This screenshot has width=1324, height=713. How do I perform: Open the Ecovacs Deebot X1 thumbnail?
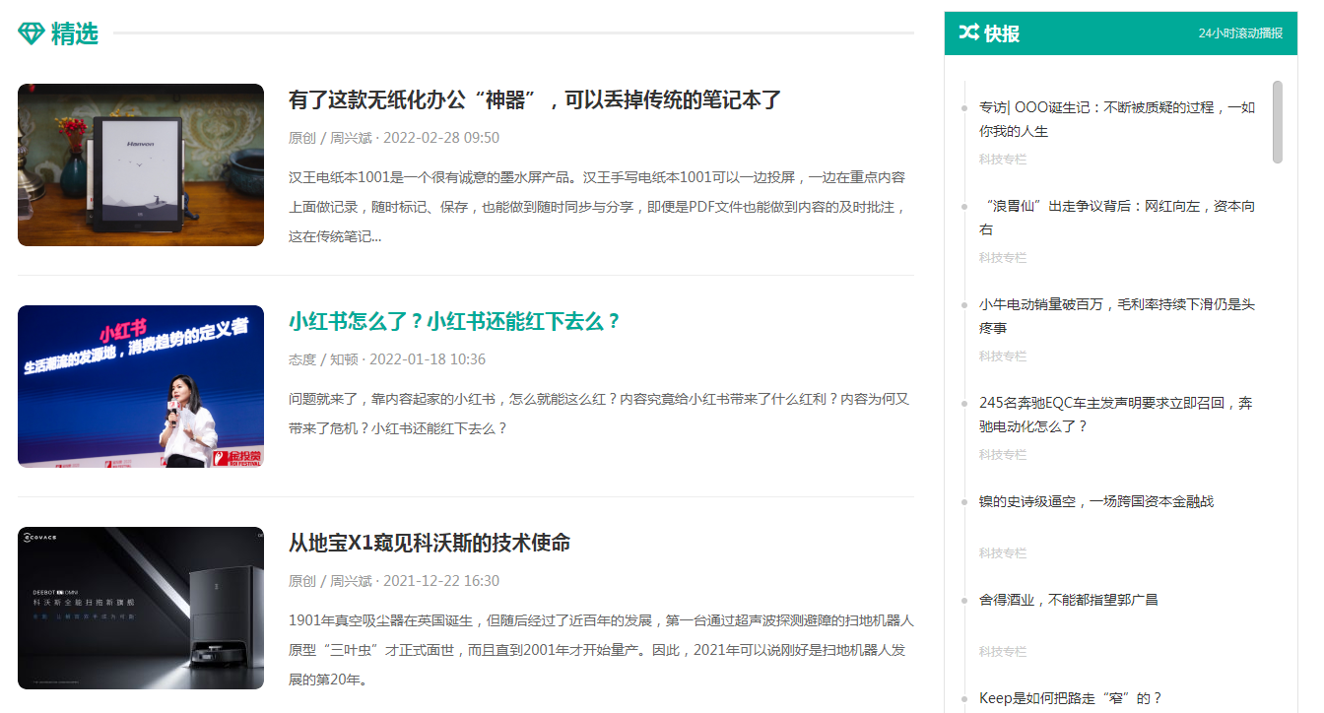point(141,608)
